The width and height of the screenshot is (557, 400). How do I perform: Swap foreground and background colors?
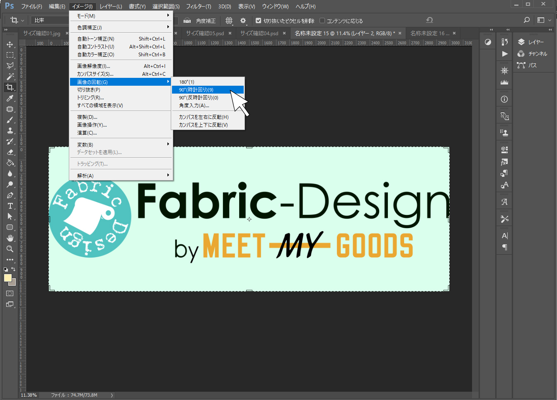point(13,269)
